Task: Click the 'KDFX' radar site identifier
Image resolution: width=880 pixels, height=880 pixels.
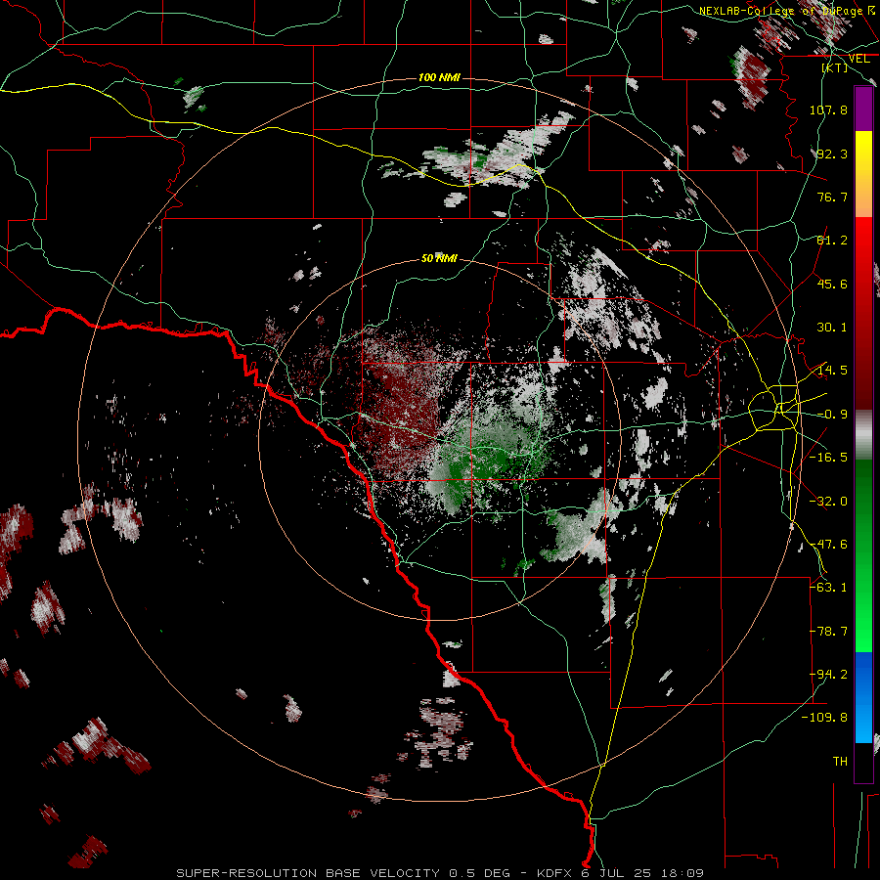Action: click(x=555, y=873)
